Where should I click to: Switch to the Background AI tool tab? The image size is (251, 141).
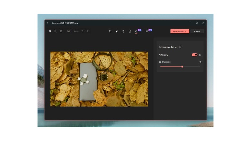[x=147, y=31]
